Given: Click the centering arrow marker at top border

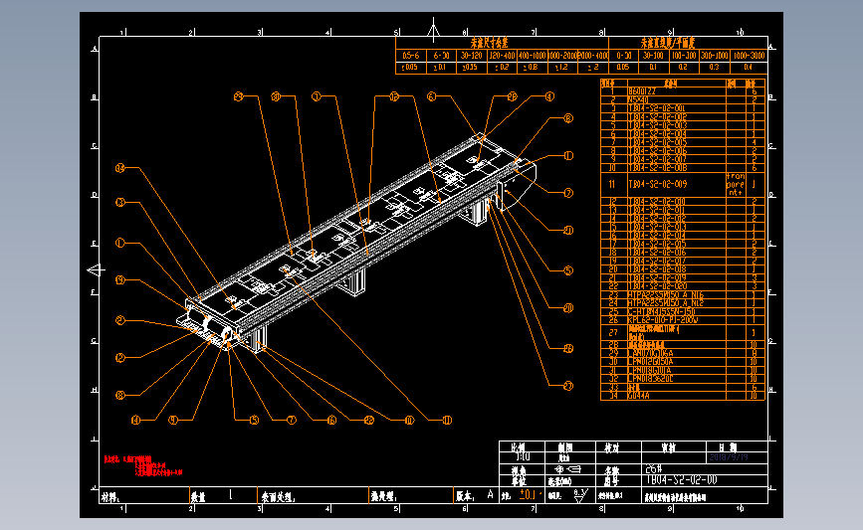Looking at the screenshot, I should [434, 29].
